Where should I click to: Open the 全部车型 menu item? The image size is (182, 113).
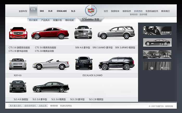(x=23, y=11)
